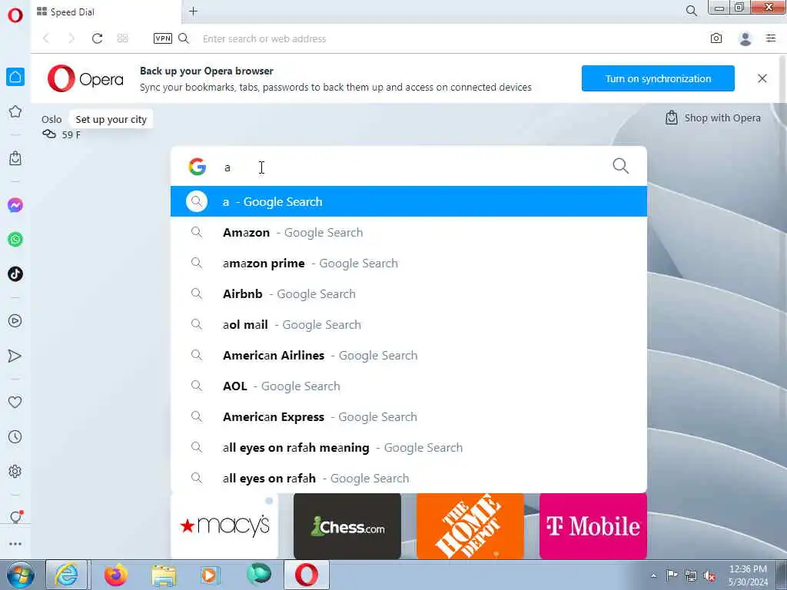Viewport: 787px width, 590px height.
Task: Choose 'all eyes on rafah meaning' suggestion
Action: click(x=409, y=448)
